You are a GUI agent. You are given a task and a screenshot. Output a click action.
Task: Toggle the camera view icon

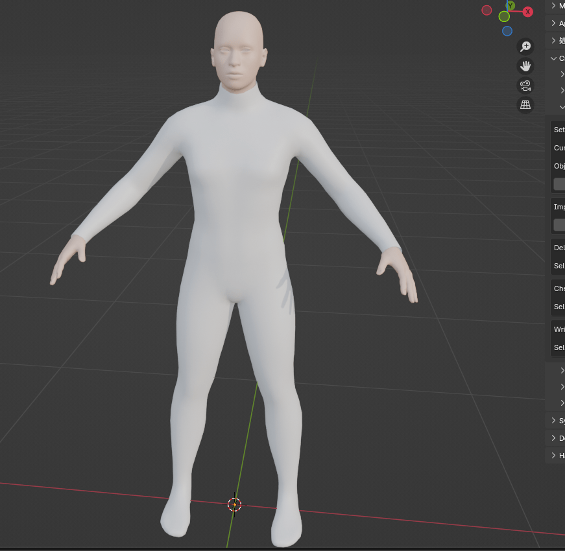pos(525,86)
